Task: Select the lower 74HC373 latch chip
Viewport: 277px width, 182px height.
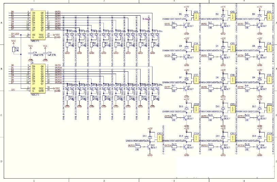Action: pos(38,79)
